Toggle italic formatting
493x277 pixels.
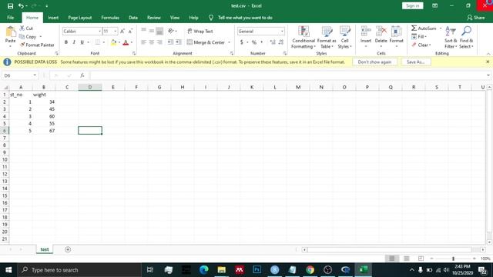74,42
